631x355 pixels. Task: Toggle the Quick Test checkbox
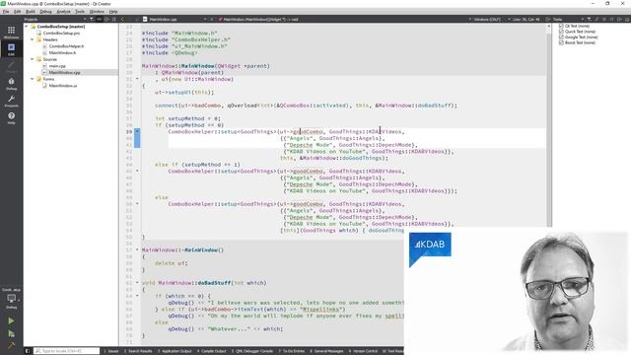(x=561, y=32)
